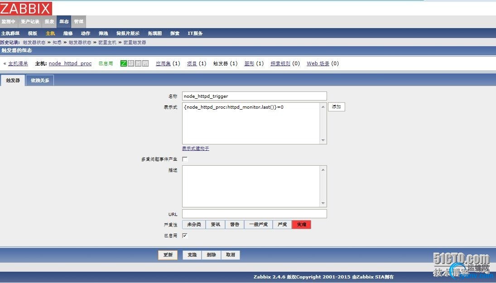Open the Web 场景 link
The width and height of the screenshot is (496, 283).
click(x=318, y=63)
